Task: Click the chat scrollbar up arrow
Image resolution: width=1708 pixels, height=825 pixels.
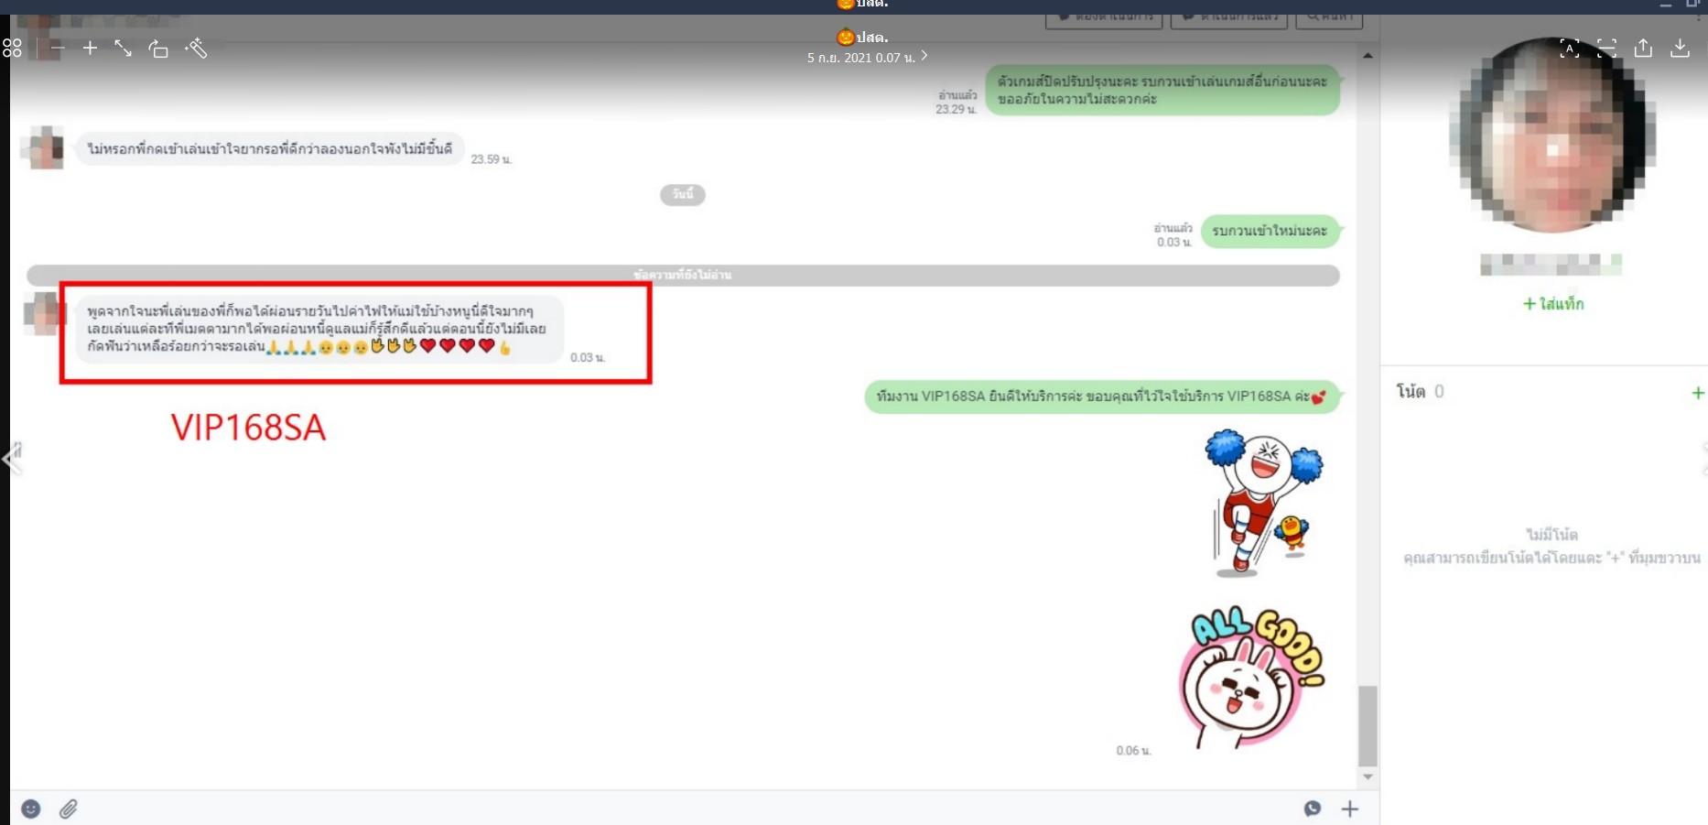Action: click(x=1367, y=56)
